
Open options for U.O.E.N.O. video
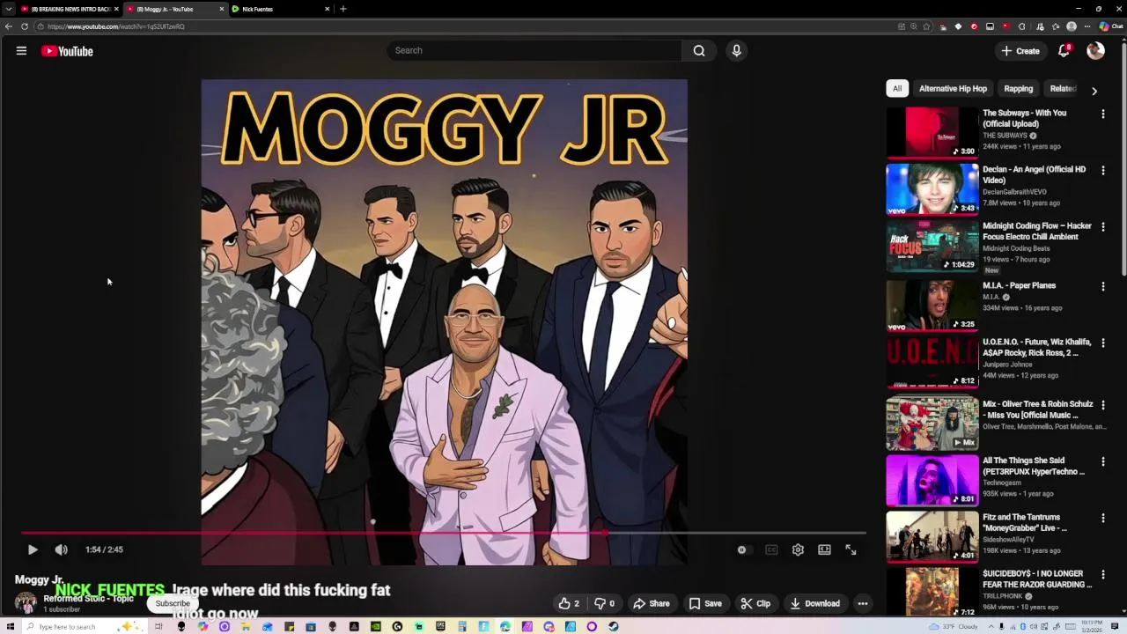pyautogui.click(x=1103, y=343)
